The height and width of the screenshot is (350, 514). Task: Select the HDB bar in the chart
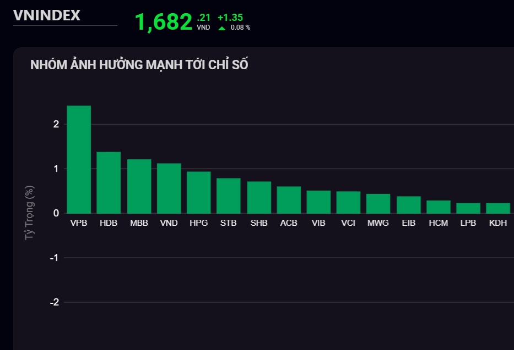coord(109,182)
